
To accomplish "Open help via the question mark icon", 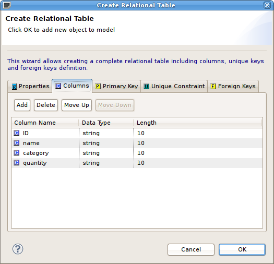I will point(18,249).
